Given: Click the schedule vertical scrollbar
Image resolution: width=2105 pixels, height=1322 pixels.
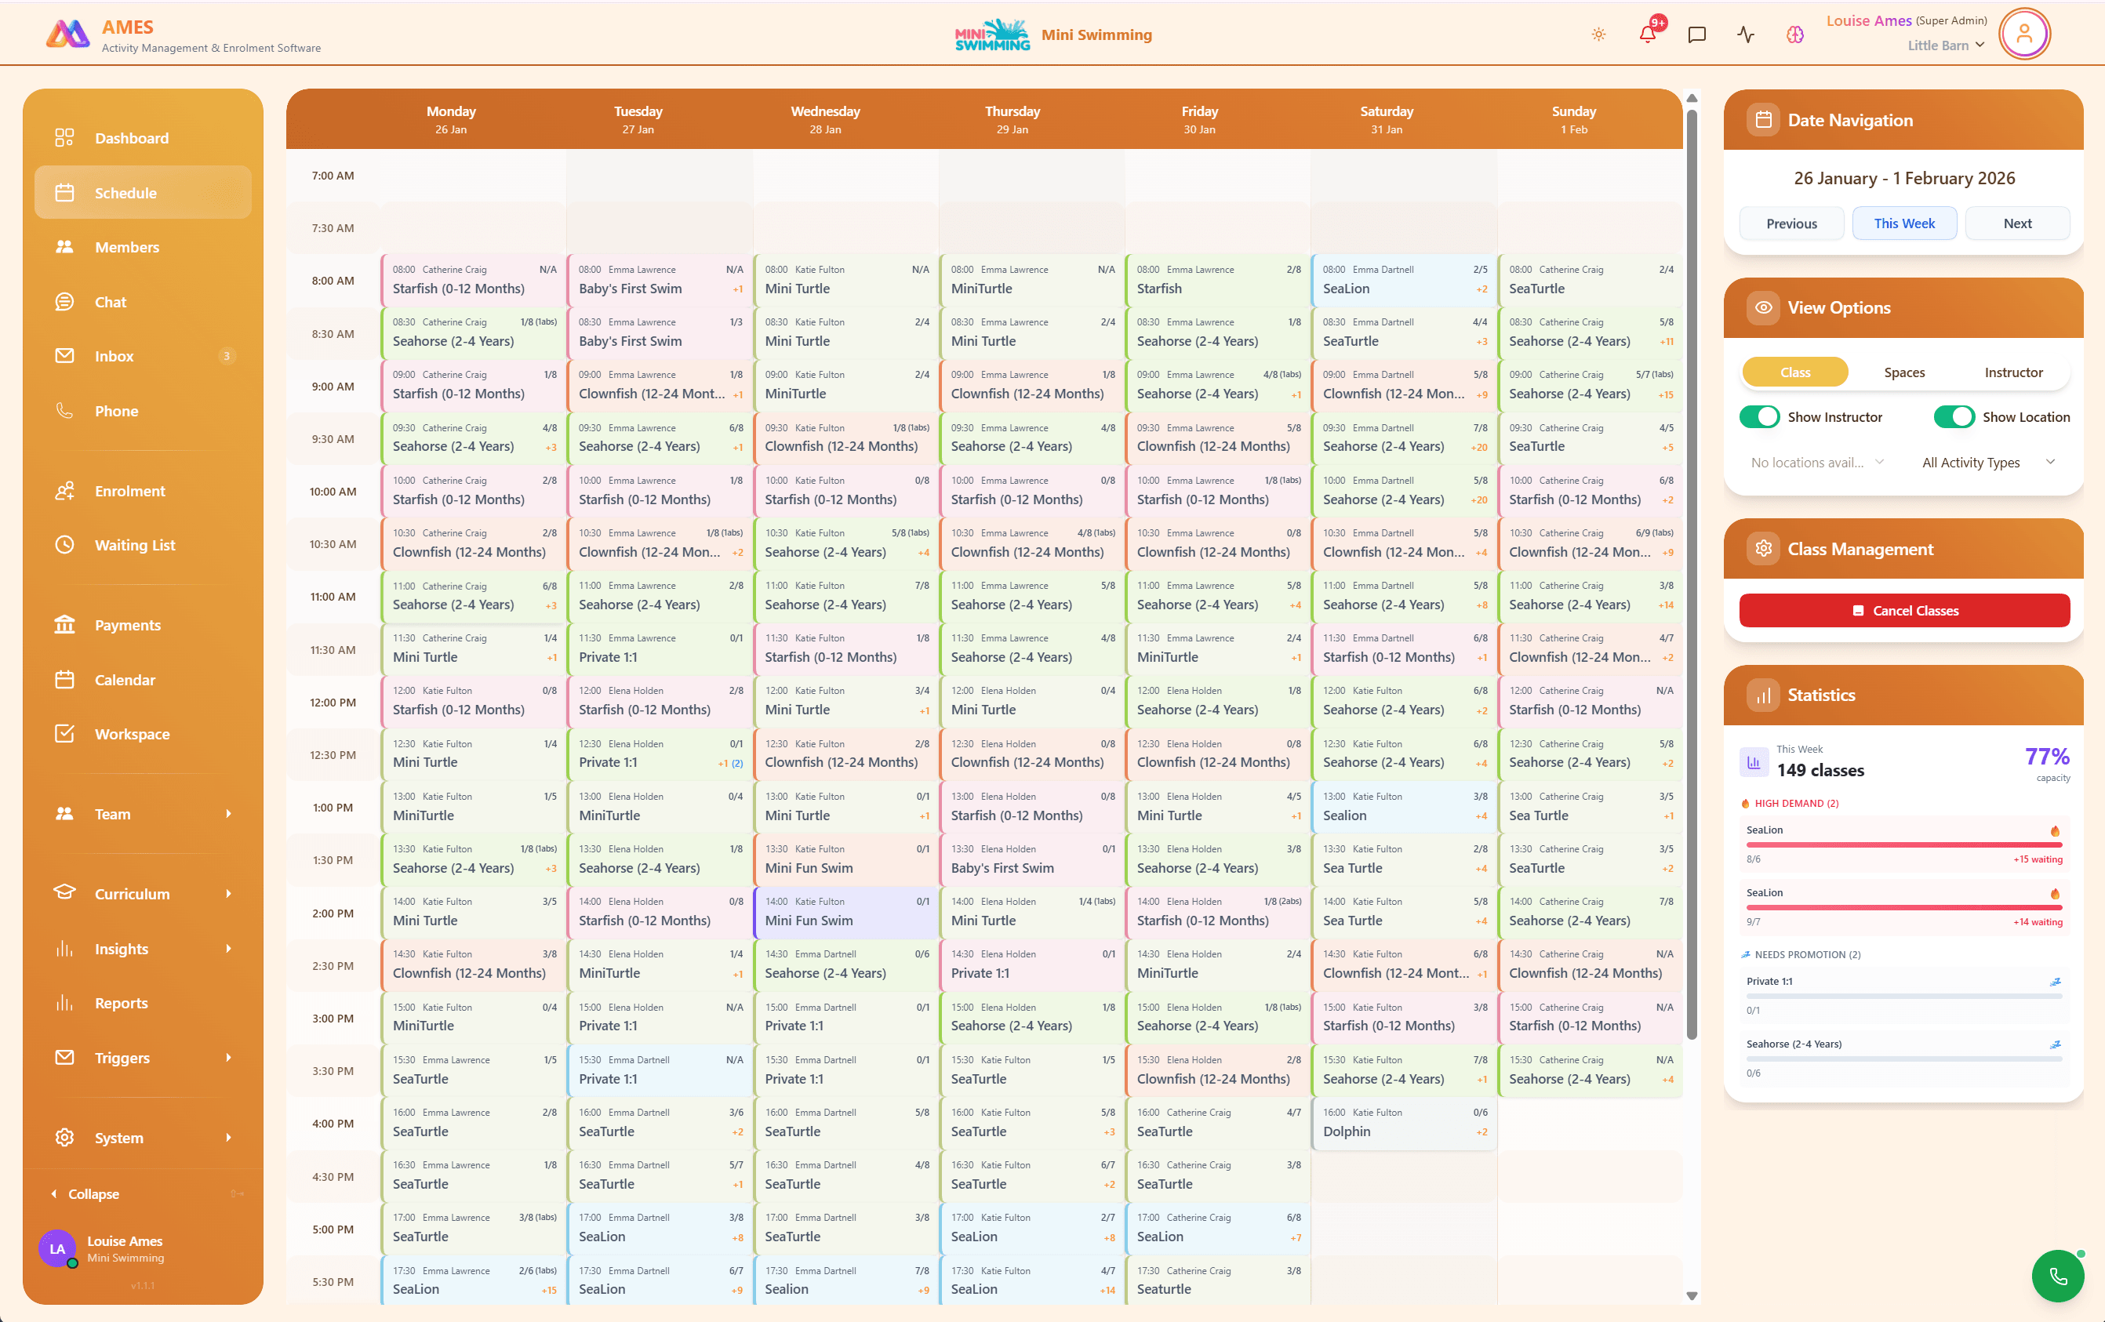Looking at the screenshot, I should click(1692, 574).
